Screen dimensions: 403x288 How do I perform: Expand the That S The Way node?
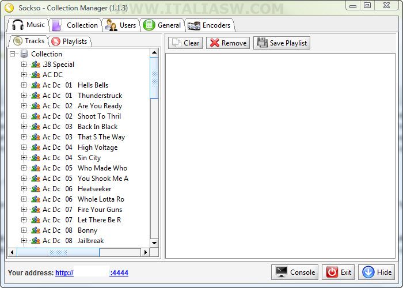click(x=24, y=137)
